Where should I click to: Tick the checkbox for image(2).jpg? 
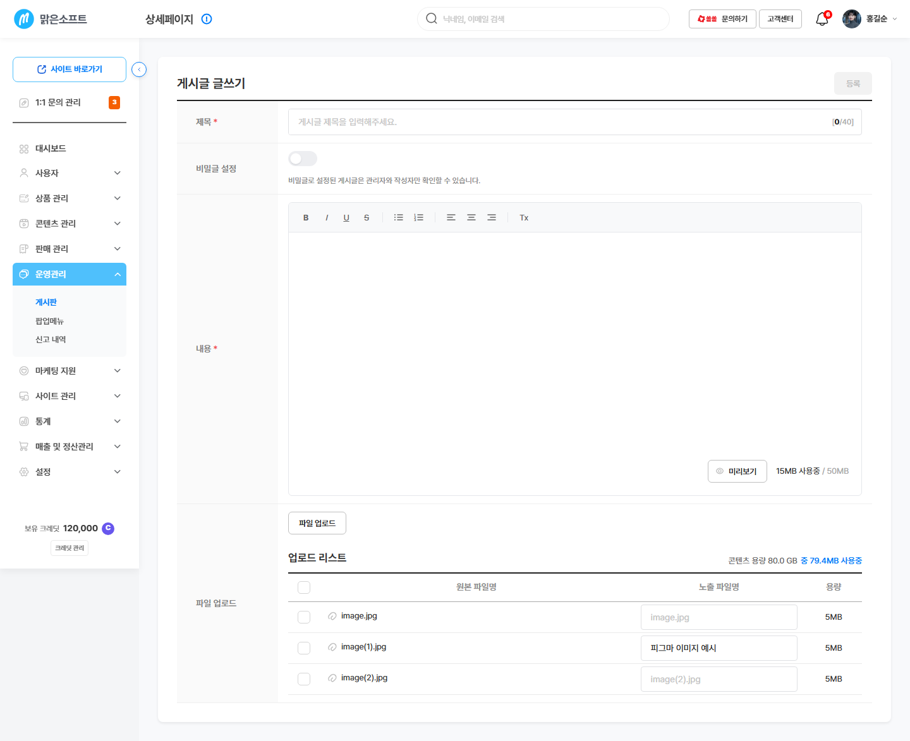pos(304,679)
